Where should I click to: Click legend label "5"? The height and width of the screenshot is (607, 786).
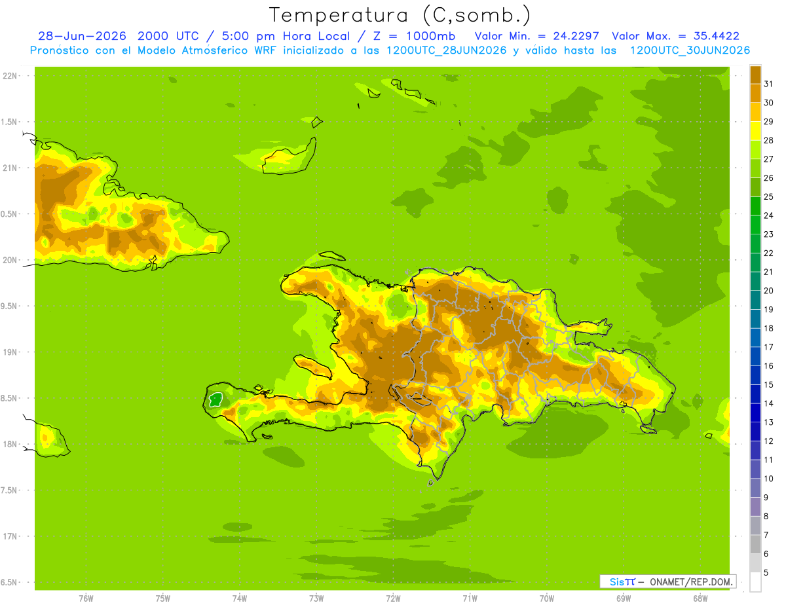pos(766,572)
